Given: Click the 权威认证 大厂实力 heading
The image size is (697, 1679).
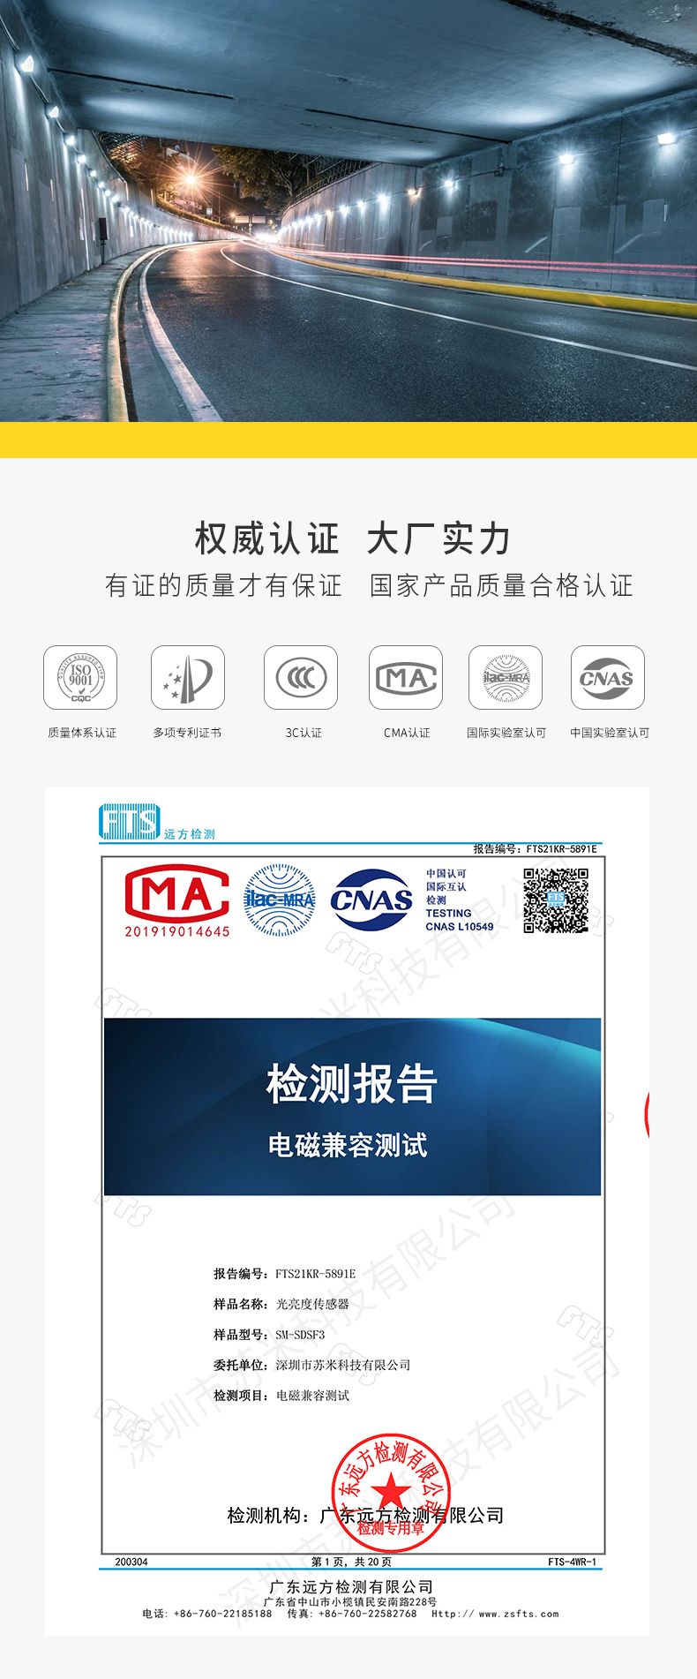Looking at the screenshot, I should click(352, 538).
